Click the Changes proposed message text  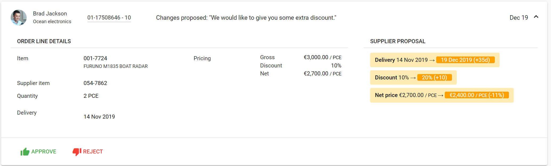pos(246,18)
